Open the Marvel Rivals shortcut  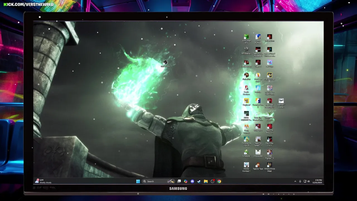269,76
